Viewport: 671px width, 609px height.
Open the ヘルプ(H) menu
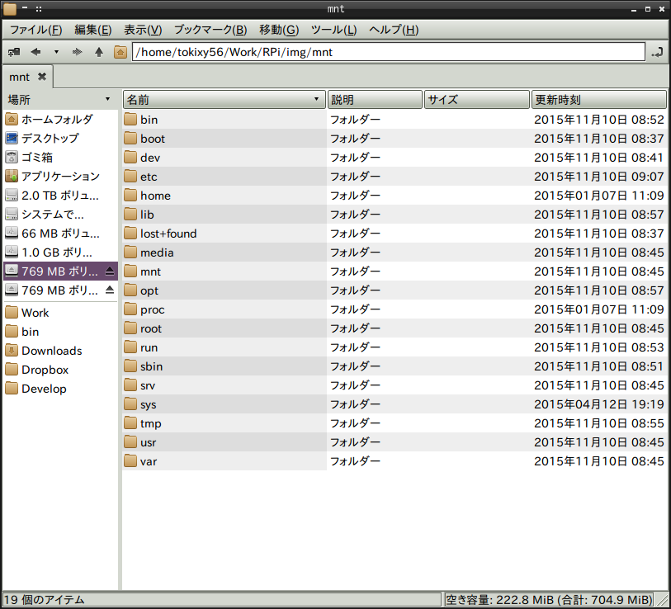(394, 30)
